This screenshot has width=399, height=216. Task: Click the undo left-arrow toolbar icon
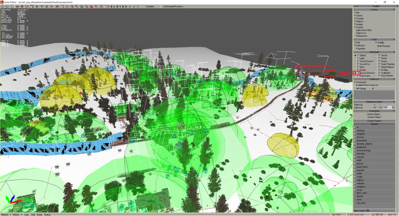coord(2,6)
